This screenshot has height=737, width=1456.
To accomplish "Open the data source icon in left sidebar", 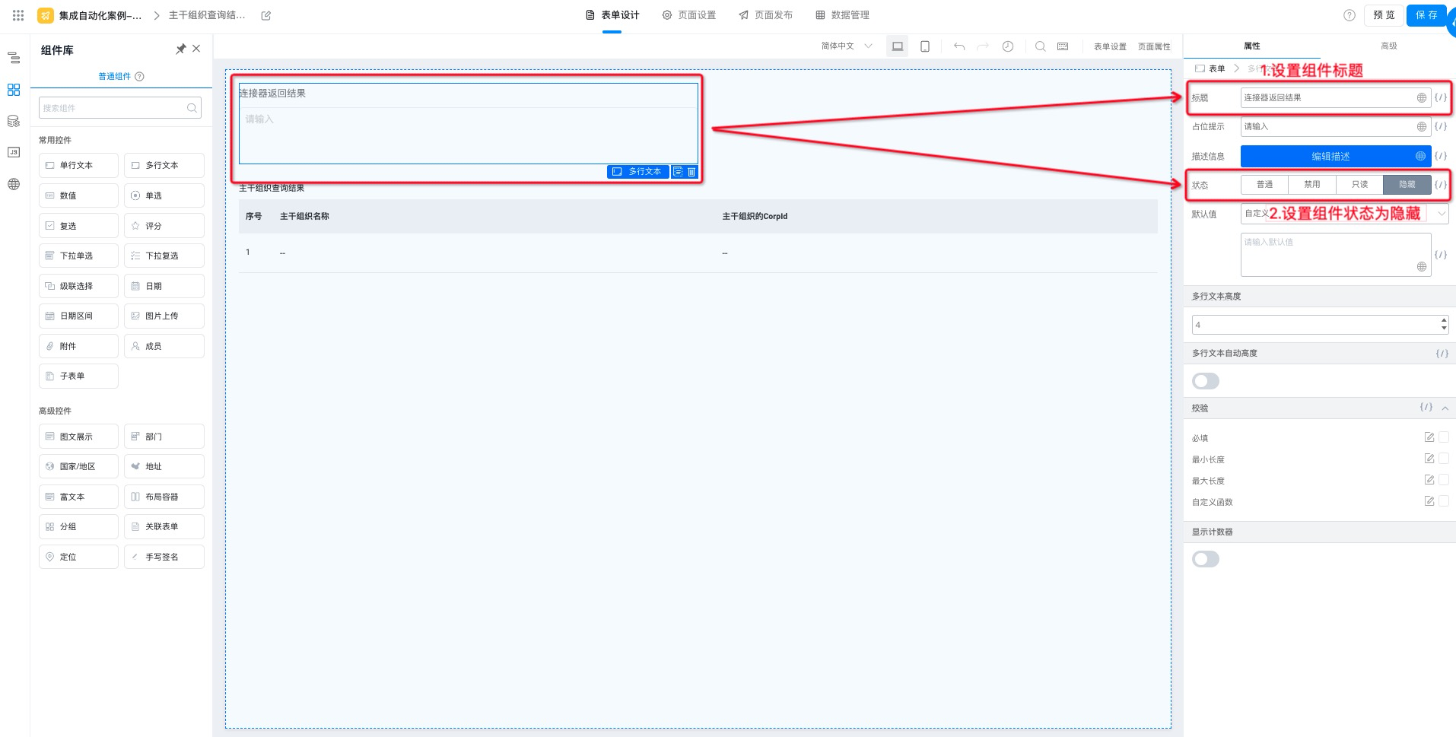I will (14, 121).
